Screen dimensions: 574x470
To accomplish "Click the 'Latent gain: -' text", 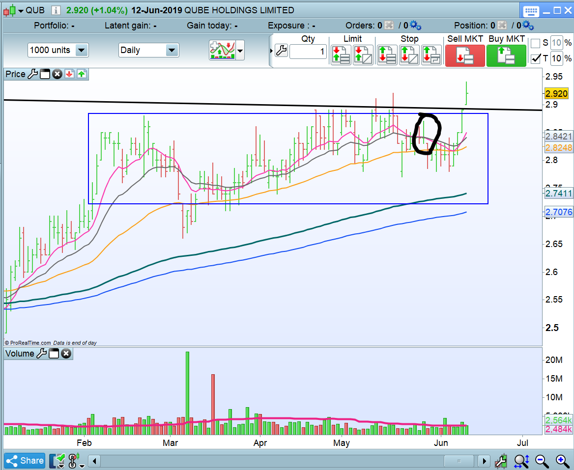I will [x=131, y=26].
